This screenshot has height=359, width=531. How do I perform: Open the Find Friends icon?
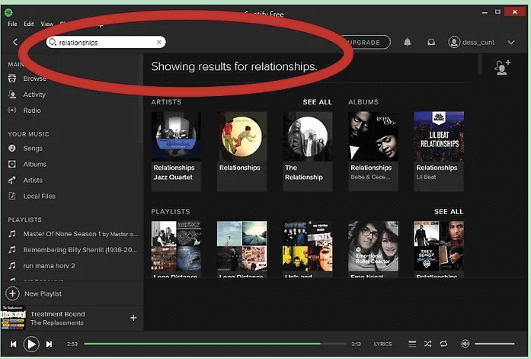502,67
